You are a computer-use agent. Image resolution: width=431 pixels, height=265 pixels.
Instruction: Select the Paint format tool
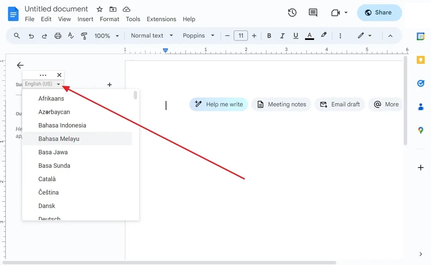tap(84, 36)
